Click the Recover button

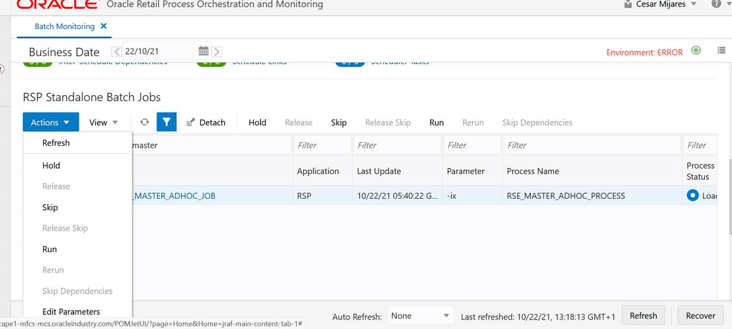click(700, 315)
